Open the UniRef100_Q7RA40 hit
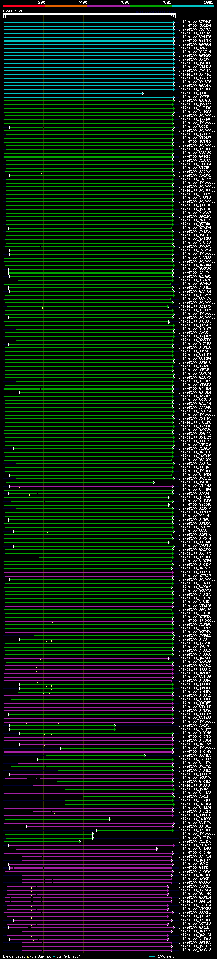Screen dimensions: 217x959 pyautogui.click(x=195, y=497)
